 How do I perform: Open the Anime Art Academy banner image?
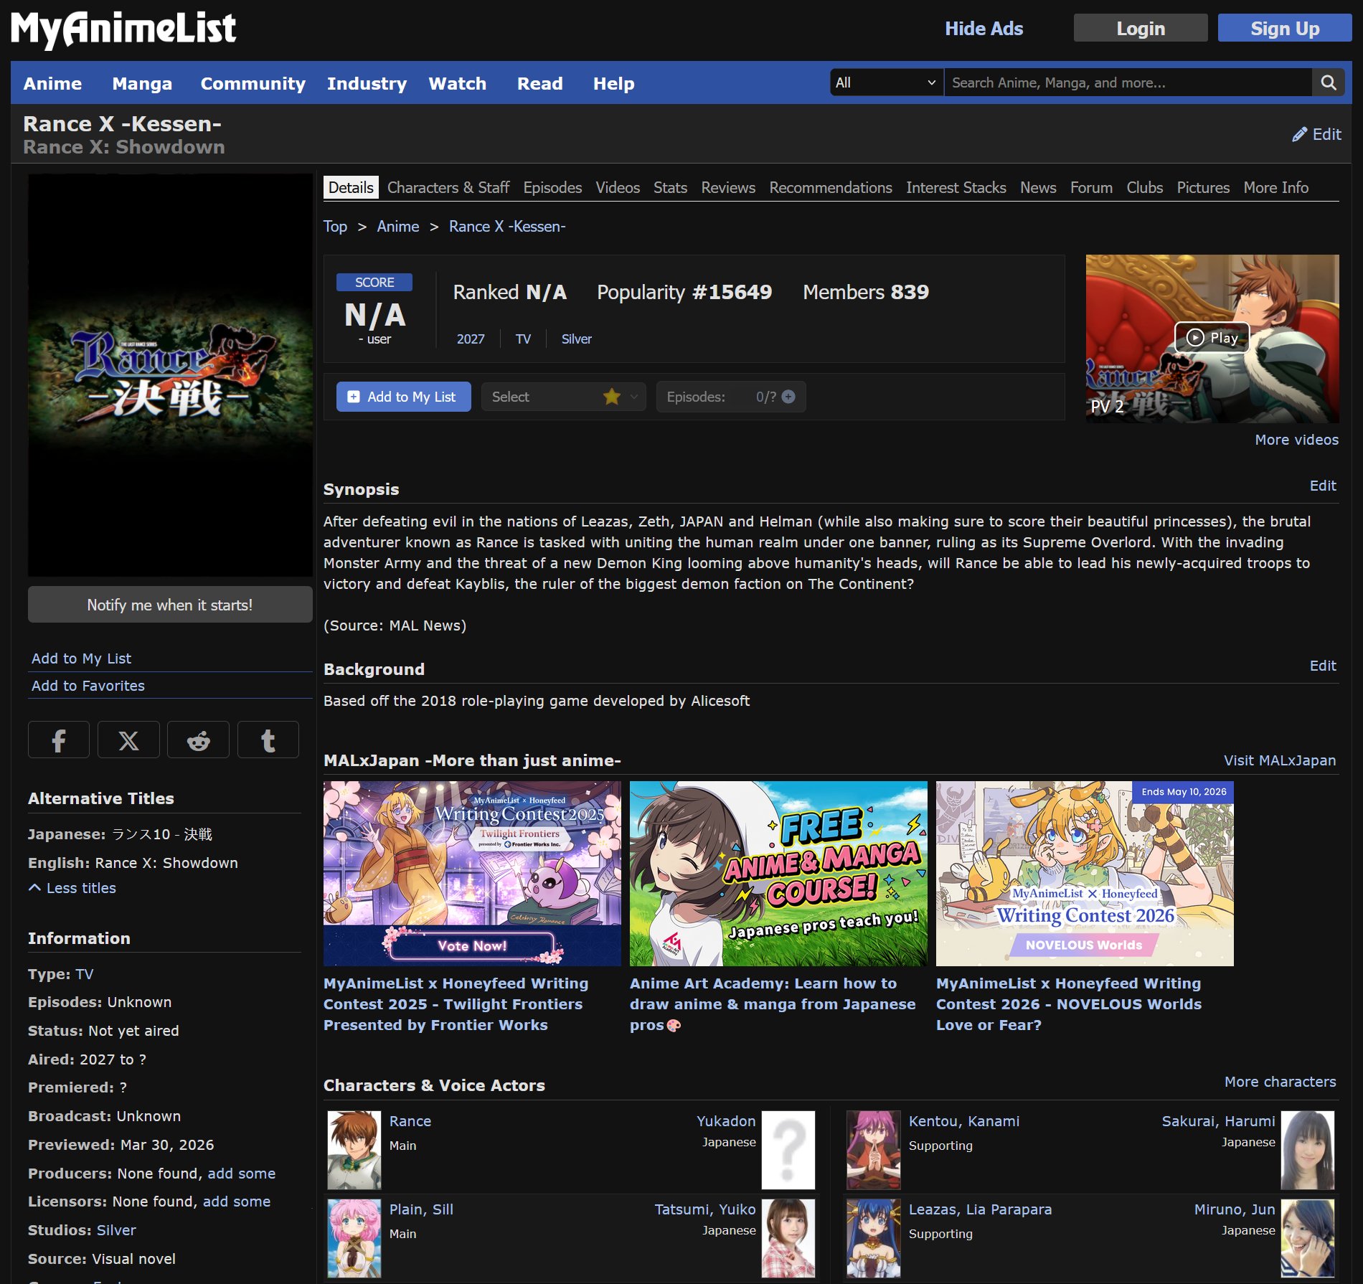[x=778, y=874]
